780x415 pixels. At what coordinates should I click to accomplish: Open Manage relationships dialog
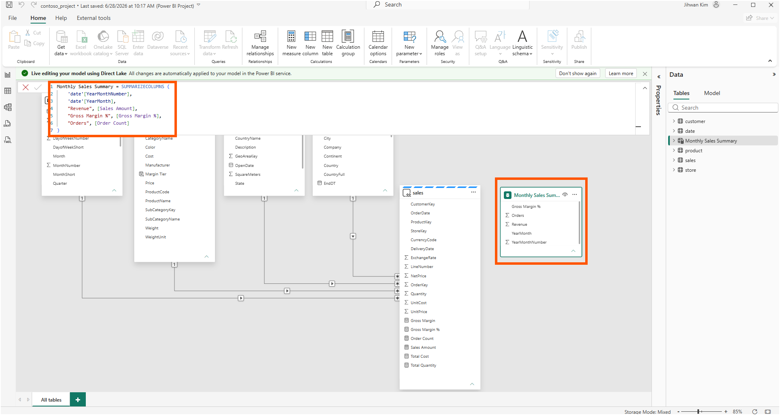pyautogui.click(x=260, y=43)
